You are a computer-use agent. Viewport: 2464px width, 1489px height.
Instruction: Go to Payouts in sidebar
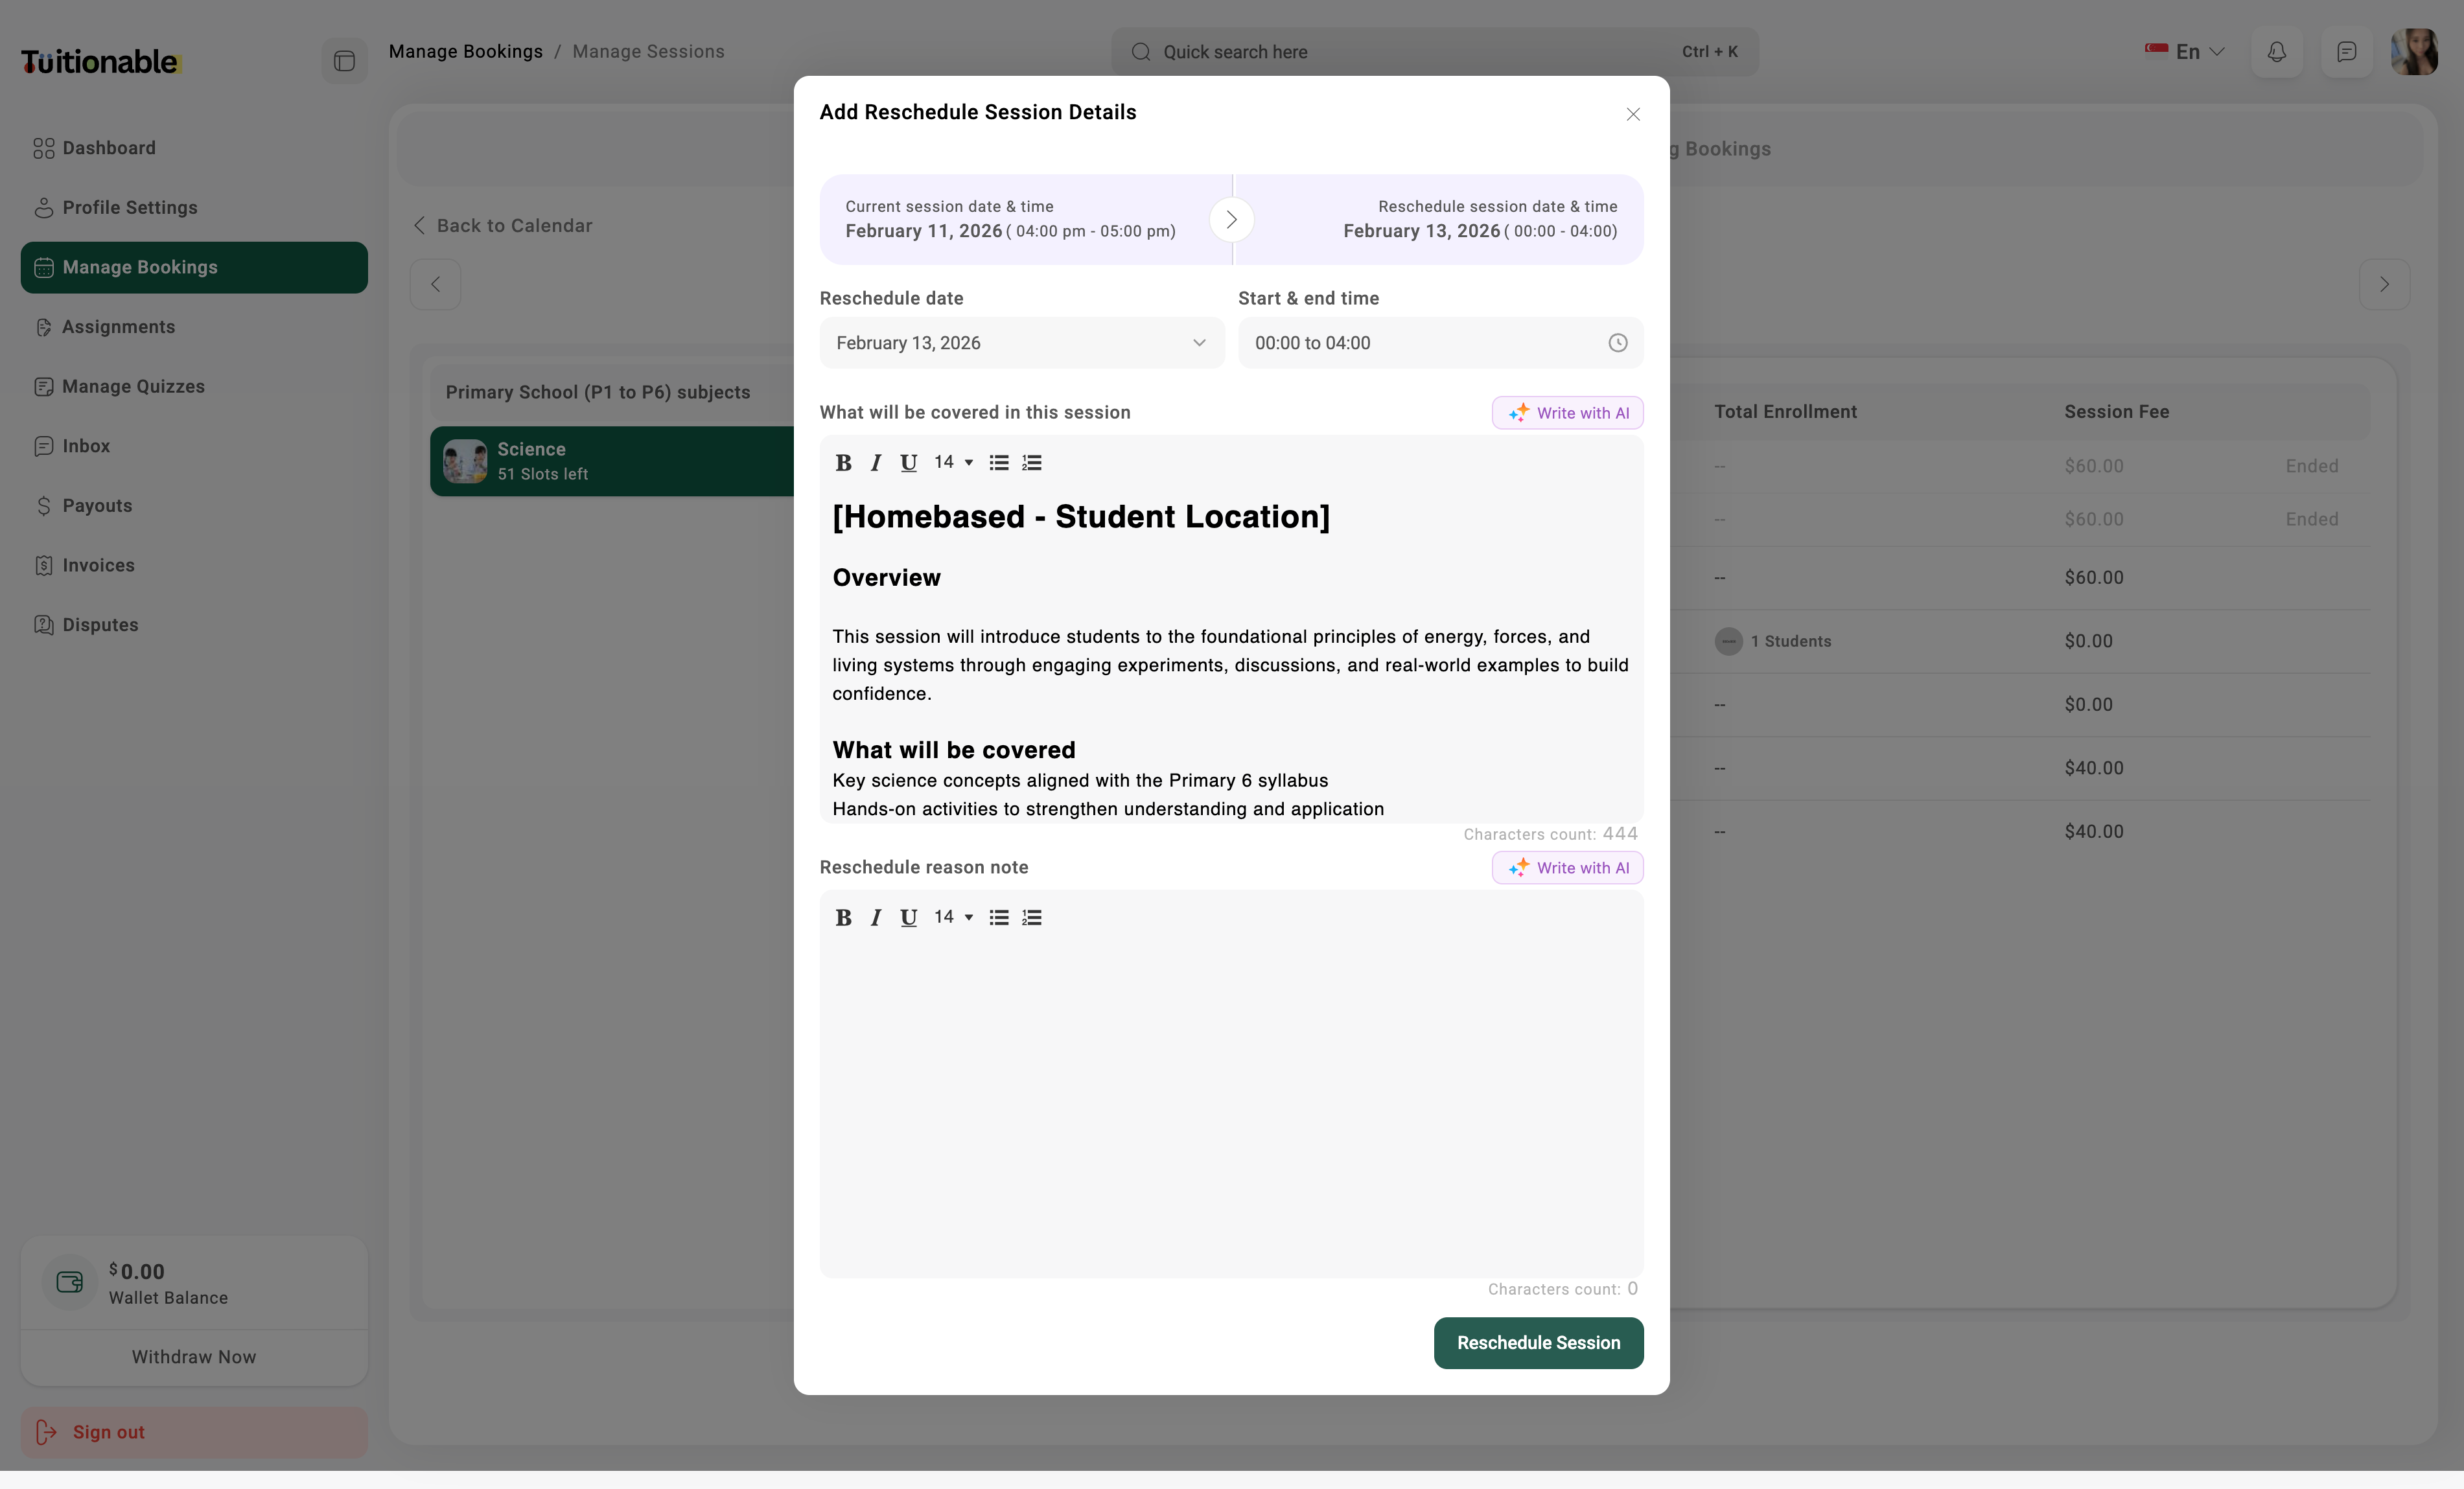point(97,506)
